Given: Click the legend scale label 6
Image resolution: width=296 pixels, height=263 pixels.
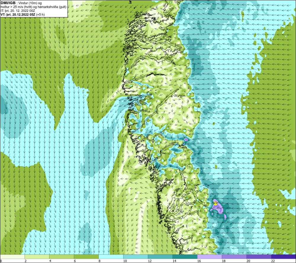Looking at the screenshot, I should point(75,261).
